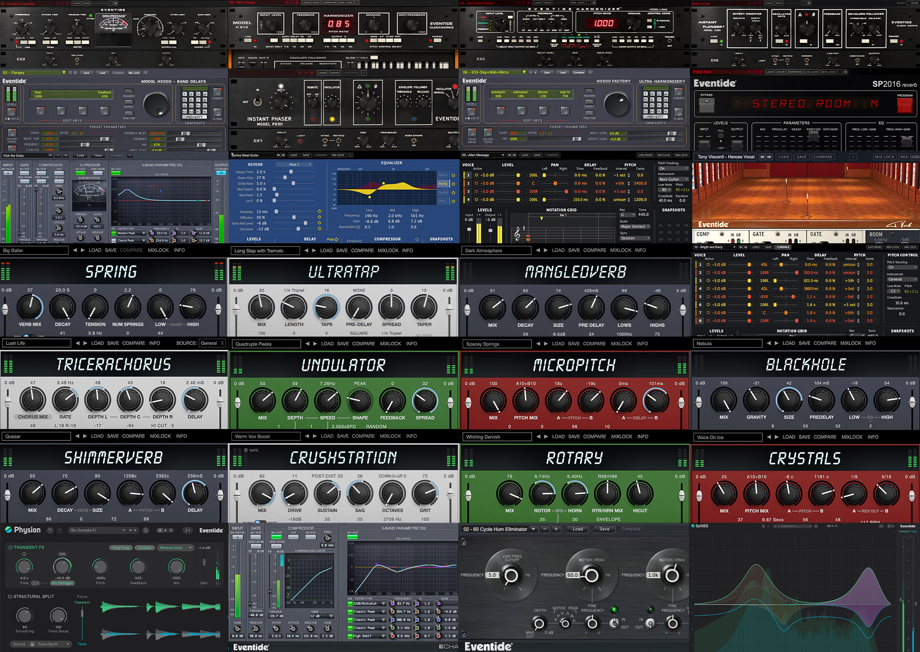The height and width of the screenshot is (652, 920).
Task: Click LOAD in Spring plugin preset bar
Action: point(95,250)
